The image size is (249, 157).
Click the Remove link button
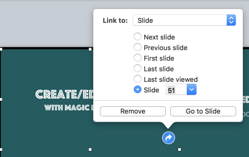pos(133,111)
